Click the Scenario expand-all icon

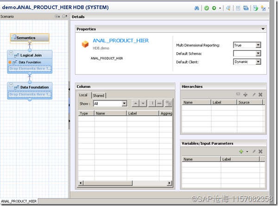click(57, 17)
